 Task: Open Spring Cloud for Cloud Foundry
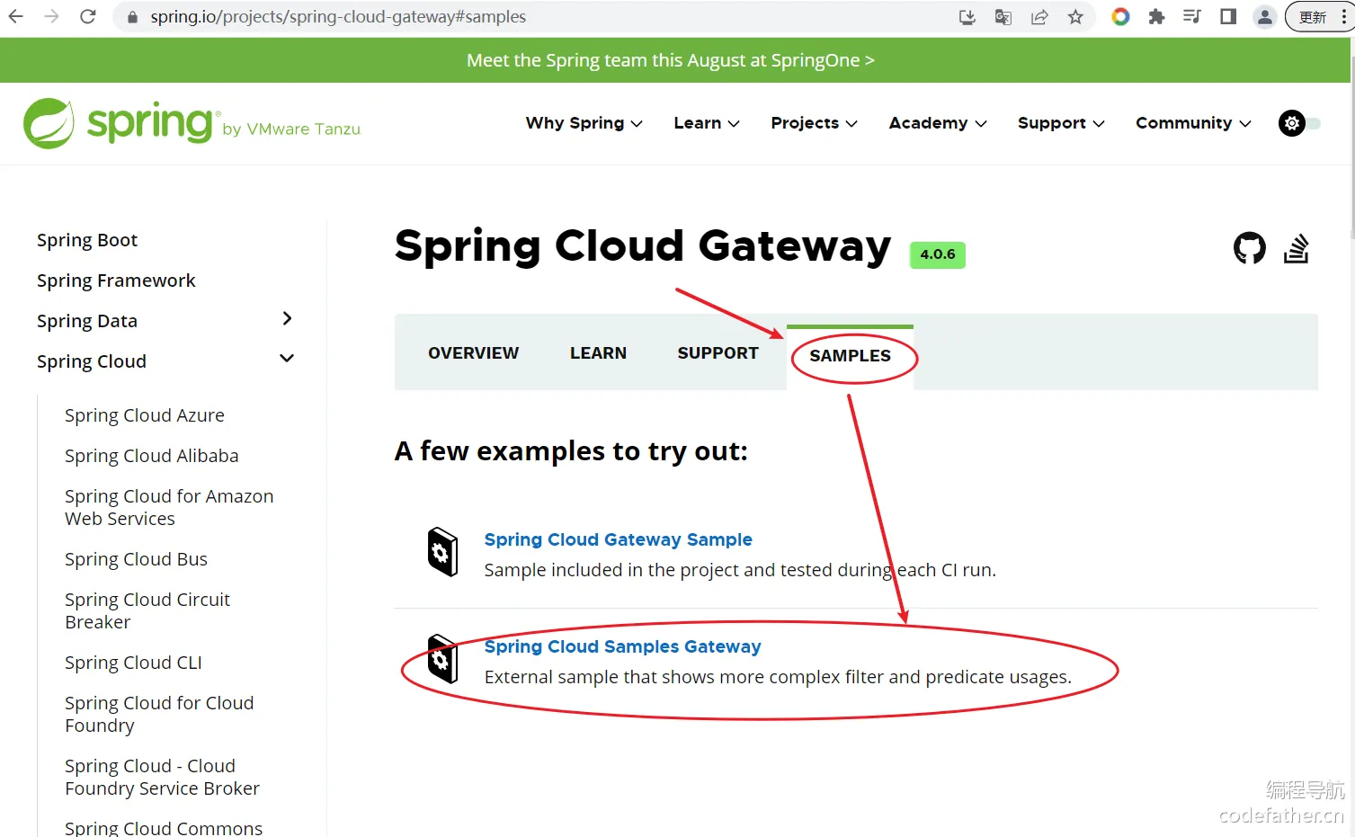[159, 714]
